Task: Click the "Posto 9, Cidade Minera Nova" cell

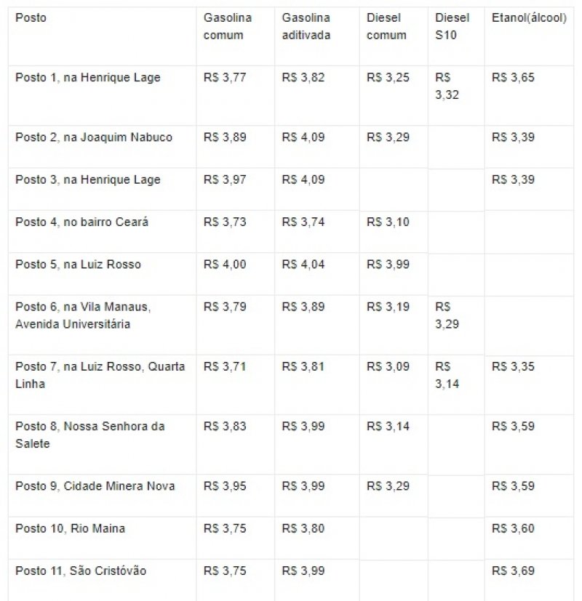Action: point(95,486)
